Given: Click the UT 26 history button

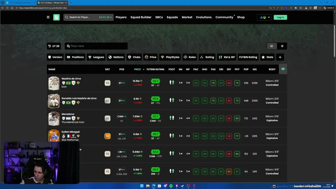Looking at the screenshot, I should 54,46.
